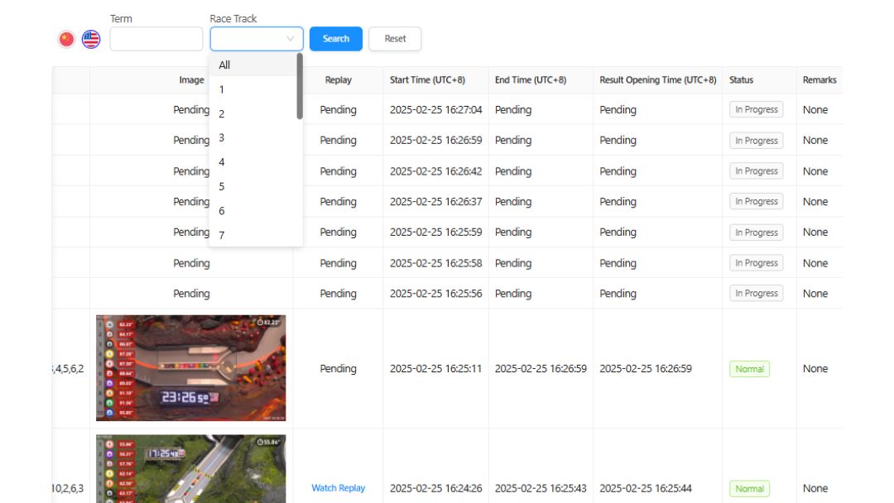Open the lava track race thumbnail

[191, 368]
